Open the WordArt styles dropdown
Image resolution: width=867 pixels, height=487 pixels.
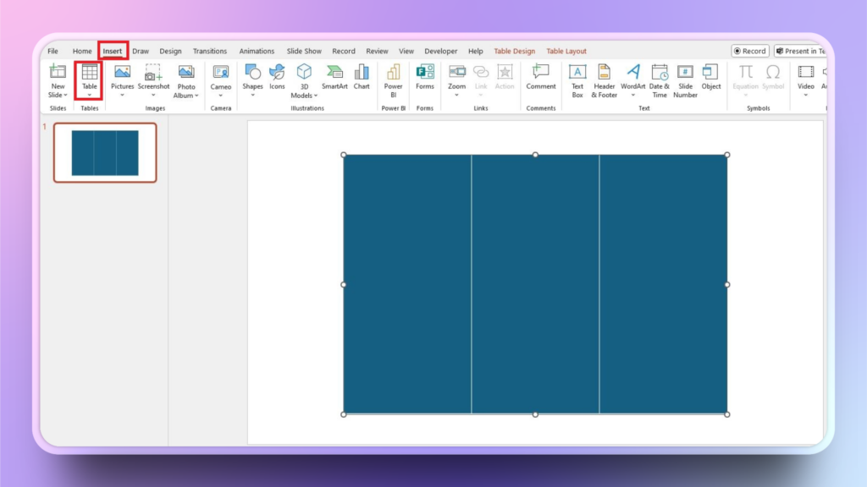tap(633, 95)
